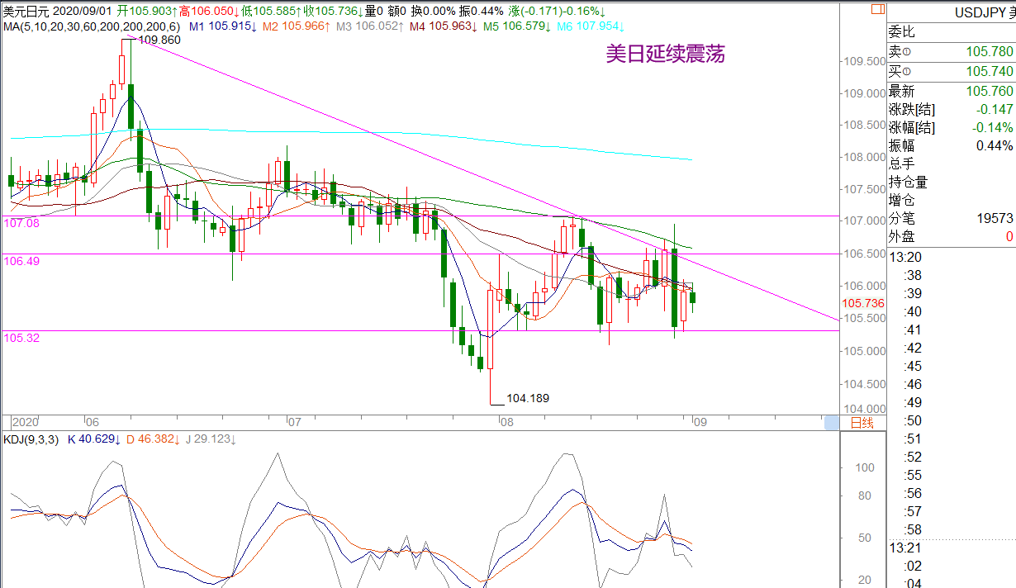Click the 109.860 high price annotation
The image size is (1016, 588).
159,40
